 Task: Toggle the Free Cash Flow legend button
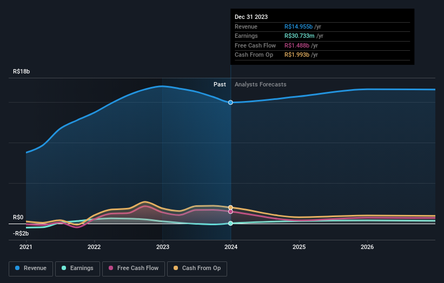(x=134, y=268)
